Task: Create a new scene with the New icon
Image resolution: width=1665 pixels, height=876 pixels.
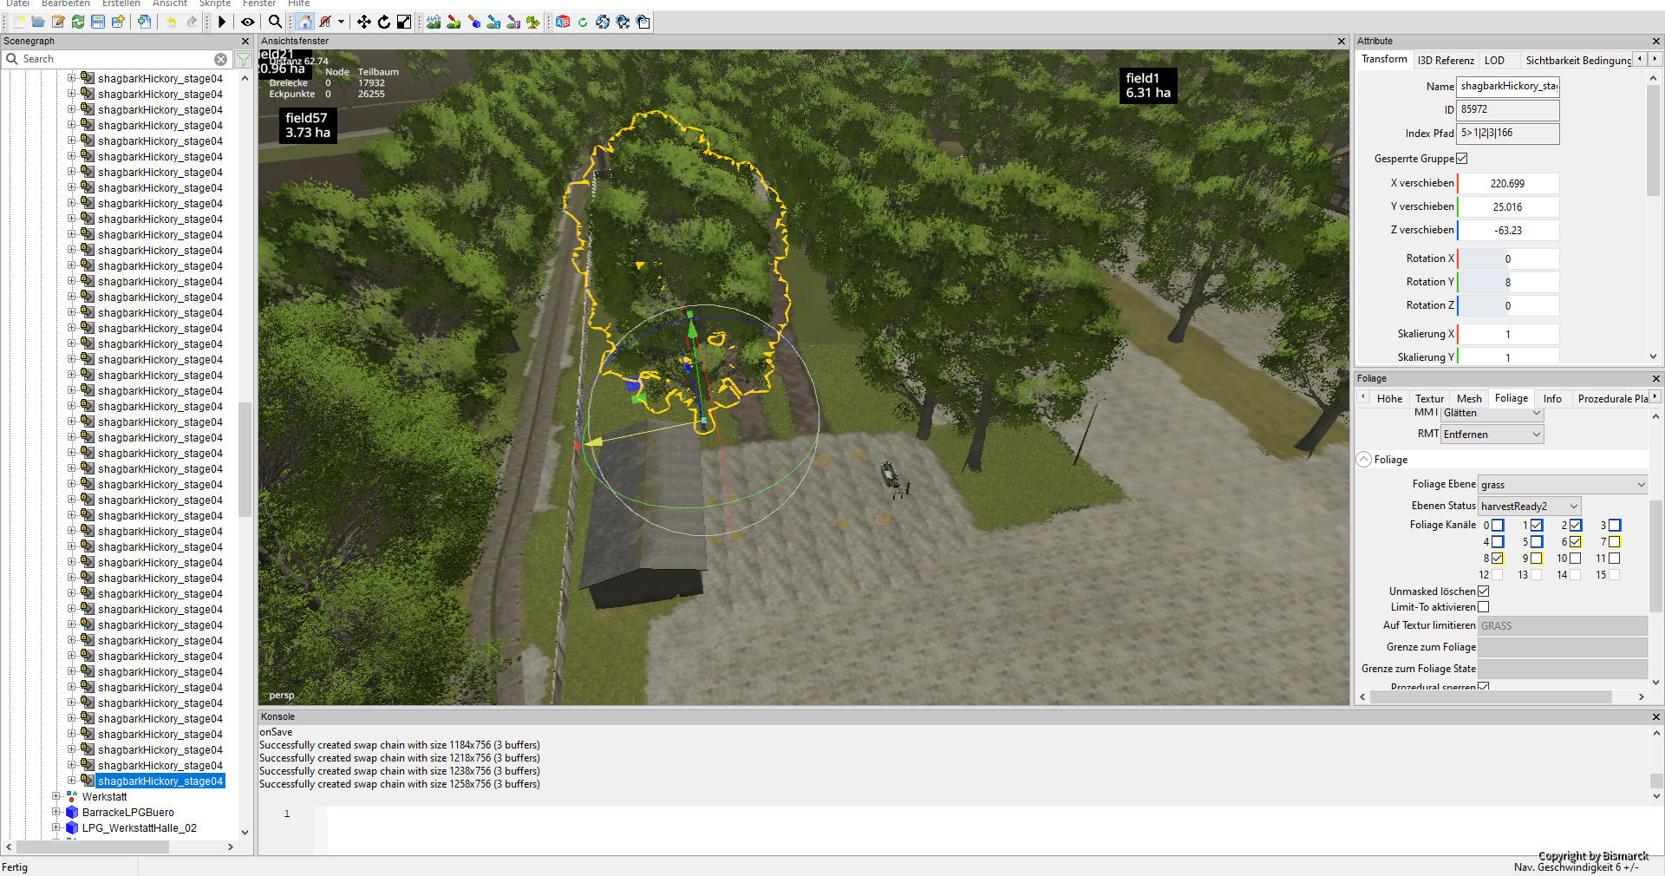Action: [19, 22]
